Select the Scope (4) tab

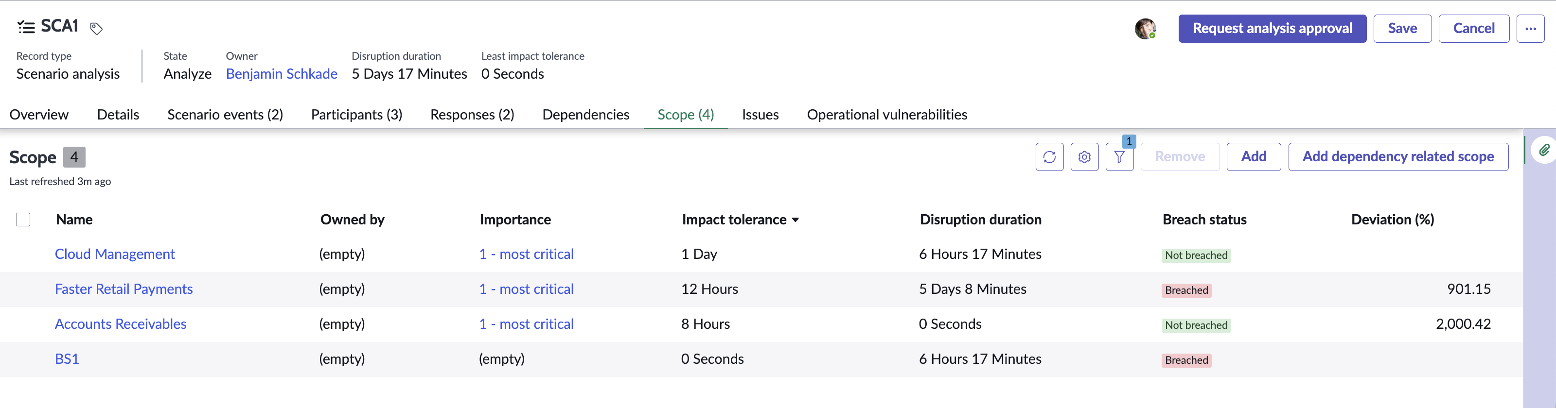686,115
